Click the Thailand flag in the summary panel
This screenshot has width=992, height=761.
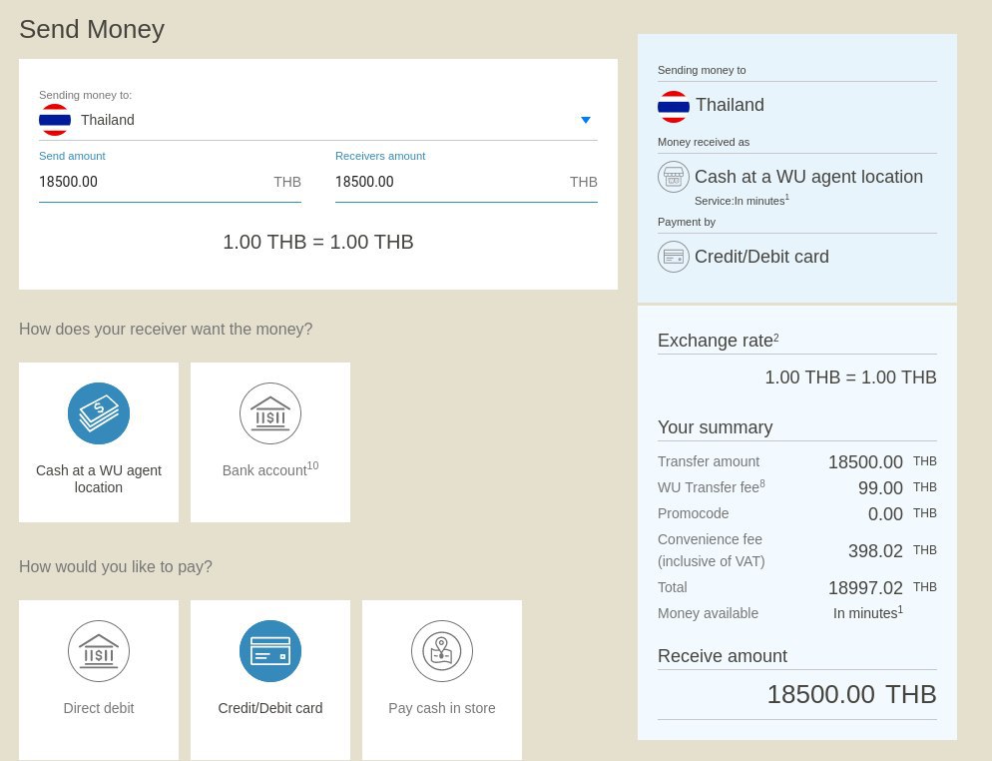coord(673,107)
